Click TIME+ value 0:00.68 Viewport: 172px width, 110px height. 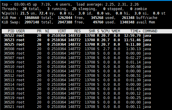(134, 67)
